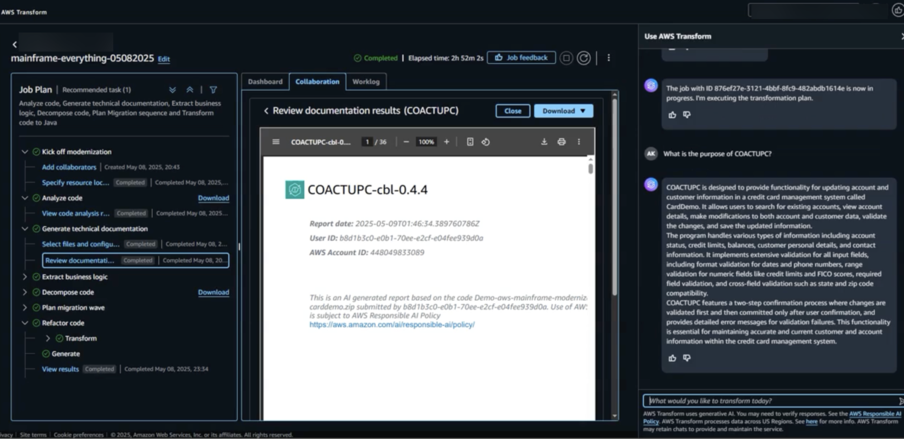Download the PDF from the viewer toolbar
The image size is (904, 439).
click(x=544, y=142)
